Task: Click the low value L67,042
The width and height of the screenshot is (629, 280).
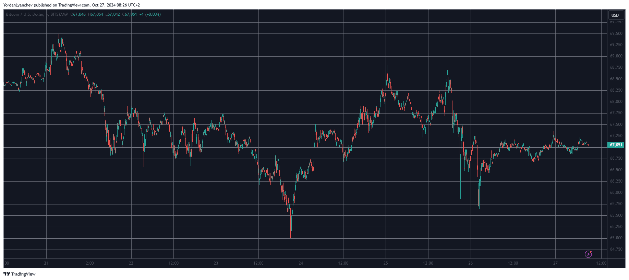Action: 113,14
